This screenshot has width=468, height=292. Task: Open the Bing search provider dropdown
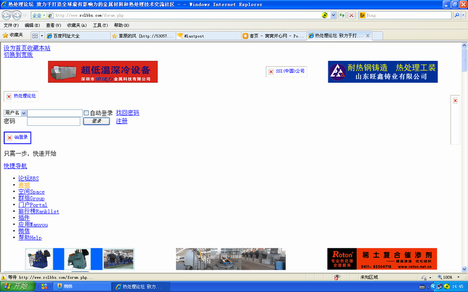[x=463, y=15]
